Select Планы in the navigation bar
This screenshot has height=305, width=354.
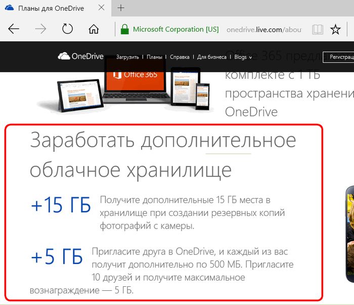click(x=154, y=57)
